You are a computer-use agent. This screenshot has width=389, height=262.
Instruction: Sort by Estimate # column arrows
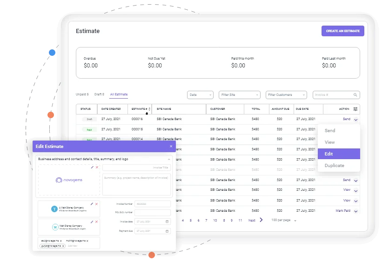pos(149,109)
